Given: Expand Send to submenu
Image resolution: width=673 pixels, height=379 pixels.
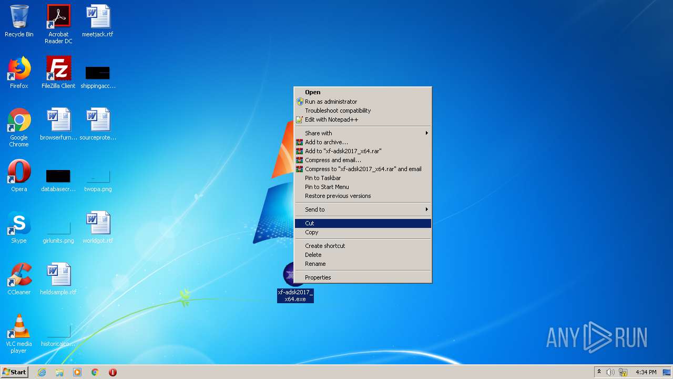Looking at the screenshot, I should tap(363, 210).
